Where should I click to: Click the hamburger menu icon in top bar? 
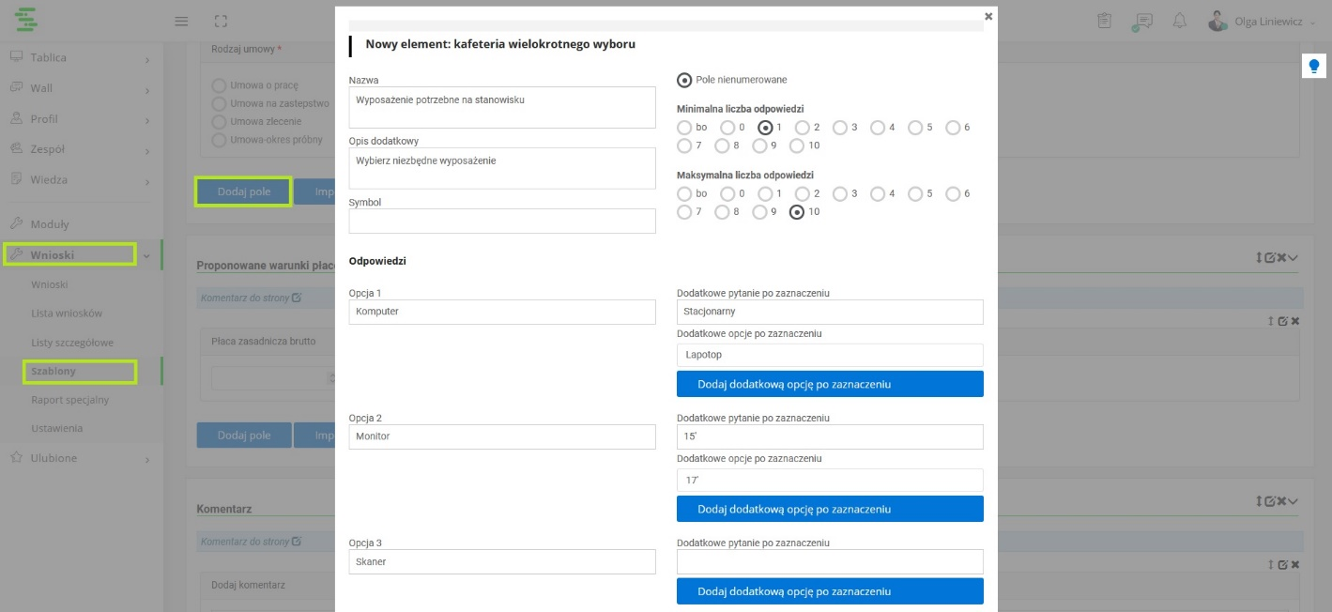pos(182,21)
